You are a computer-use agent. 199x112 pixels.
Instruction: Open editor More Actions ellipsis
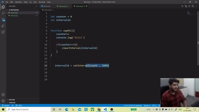tap(196, 6)
